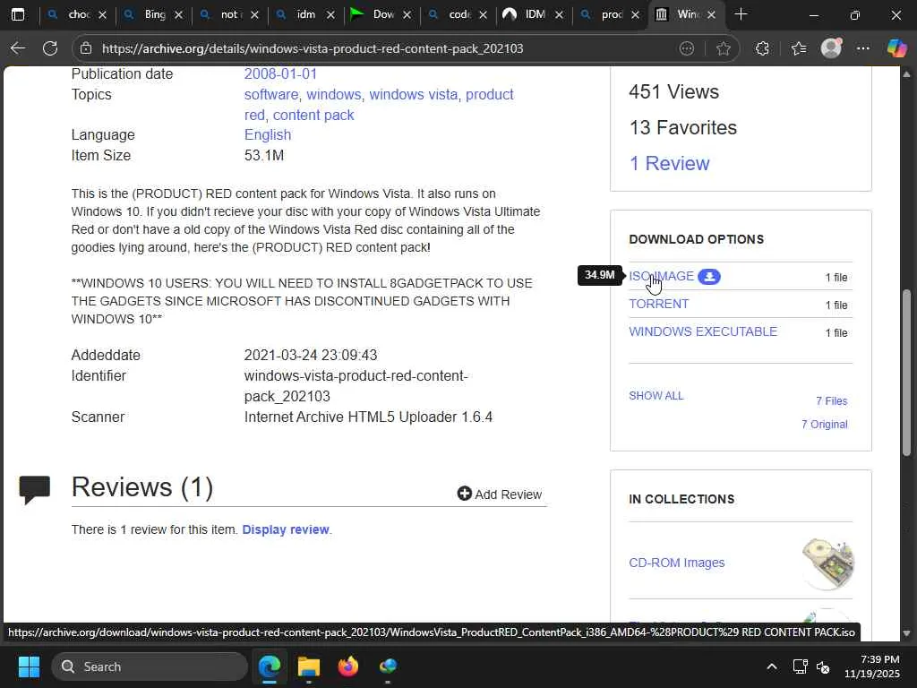
Task: Open network status tray icon
Action: pyautogui.click(x=800, y=666)
